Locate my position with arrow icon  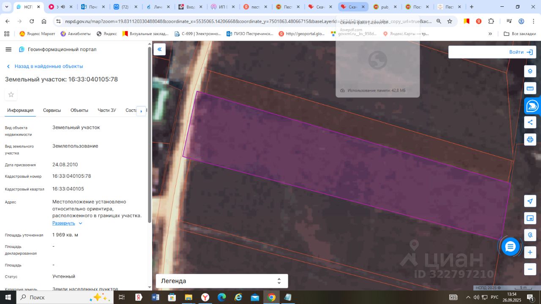point(530,201)
